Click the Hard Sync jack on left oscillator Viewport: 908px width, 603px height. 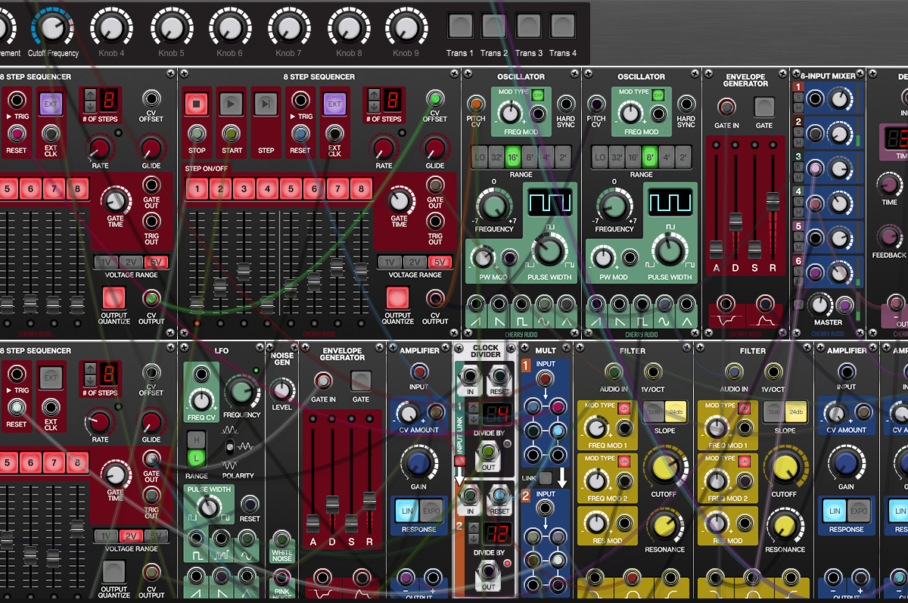pos(565,104)
